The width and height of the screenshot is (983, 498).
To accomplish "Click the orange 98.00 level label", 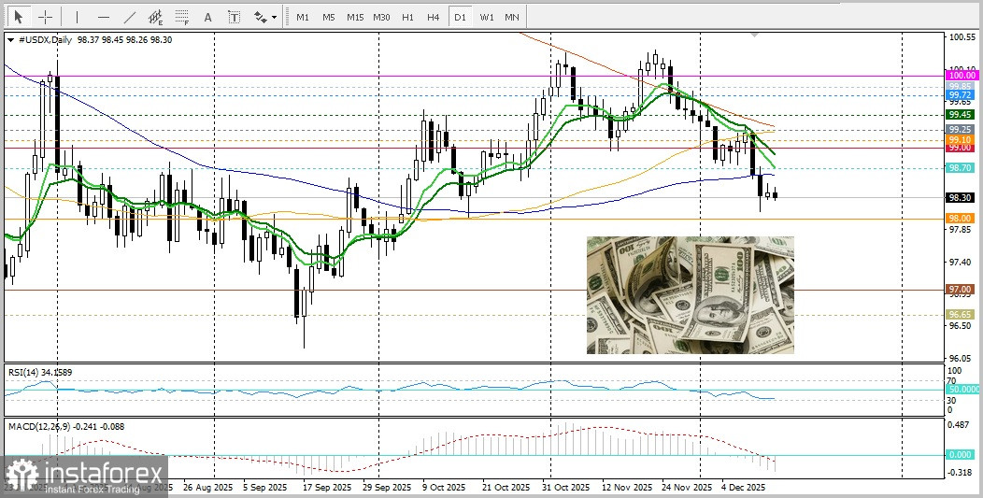I will point(960,219).
